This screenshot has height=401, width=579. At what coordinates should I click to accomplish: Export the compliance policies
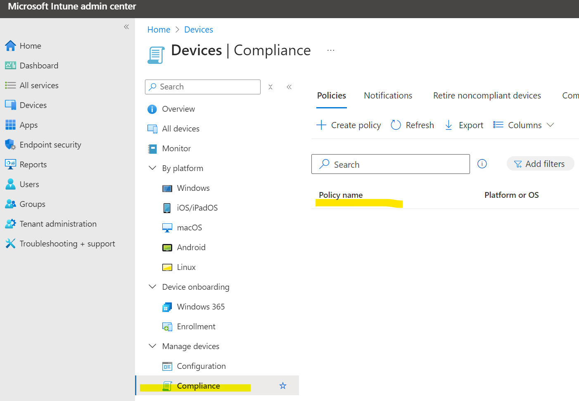464,125
